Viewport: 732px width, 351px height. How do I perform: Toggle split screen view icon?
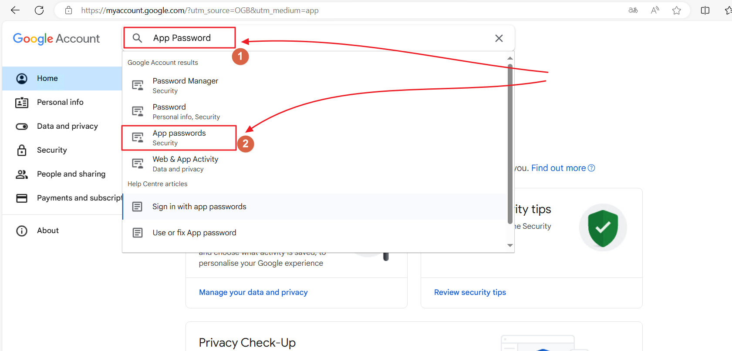tap(705, 10)
